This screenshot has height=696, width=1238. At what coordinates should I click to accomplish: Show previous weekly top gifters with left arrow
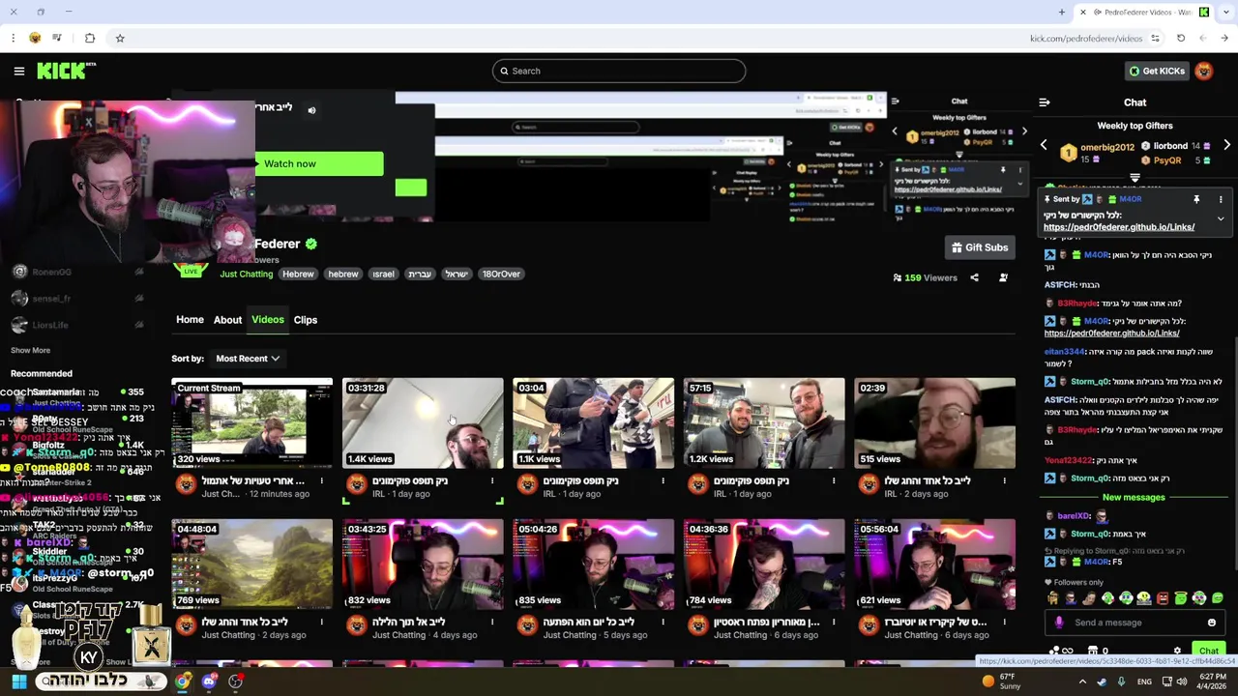[1044, 145]
